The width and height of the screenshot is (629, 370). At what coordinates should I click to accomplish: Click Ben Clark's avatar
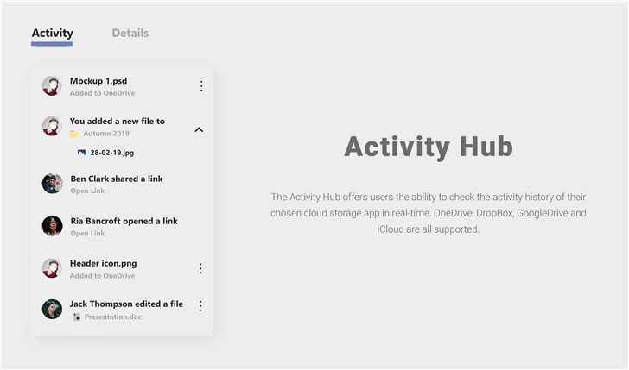click(52, 184)
